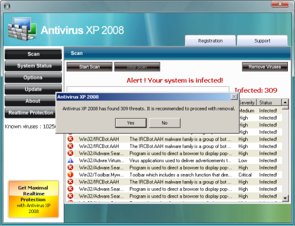Click the orange exclamation icon for Win32/Toolbar.Myw
The height and width of the screenshot is (226, 295).
(x=70, y=175)
